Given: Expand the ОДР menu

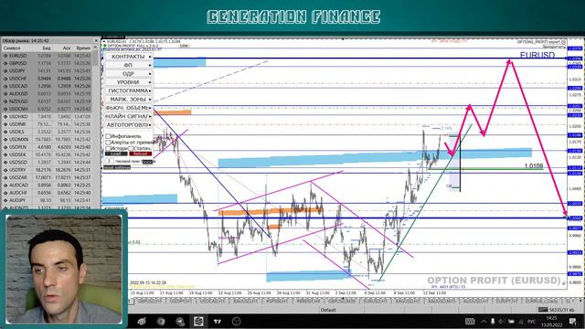Looking at the screenshot, I should click(x=128, y=73).
